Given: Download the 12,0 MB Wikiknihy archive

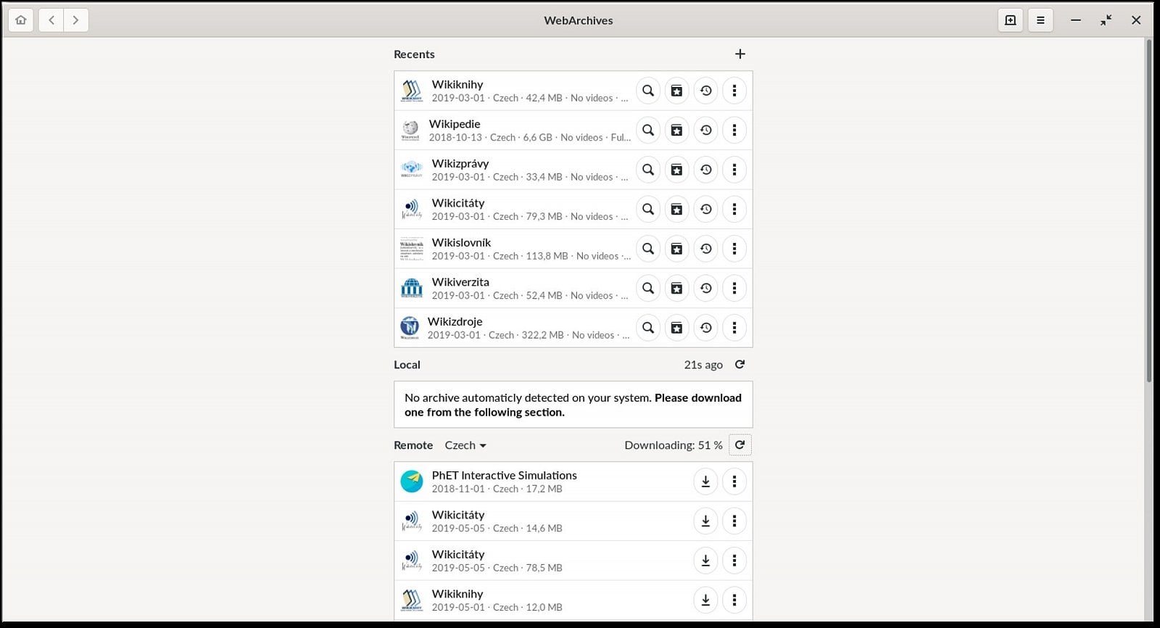Looking at the screenshot, I should tap(705, 600).
